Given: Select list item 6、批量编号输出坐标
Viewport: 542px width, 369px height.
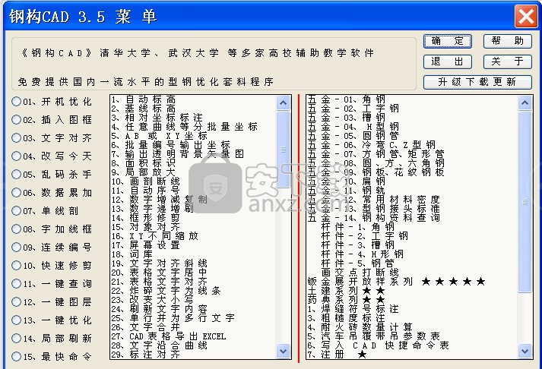Looking at the screenshot, I should pos(170,145).
